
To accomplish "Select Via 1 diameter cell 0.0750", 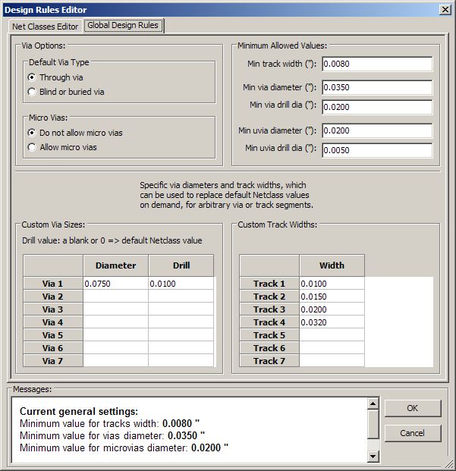I will coord(115,284).
